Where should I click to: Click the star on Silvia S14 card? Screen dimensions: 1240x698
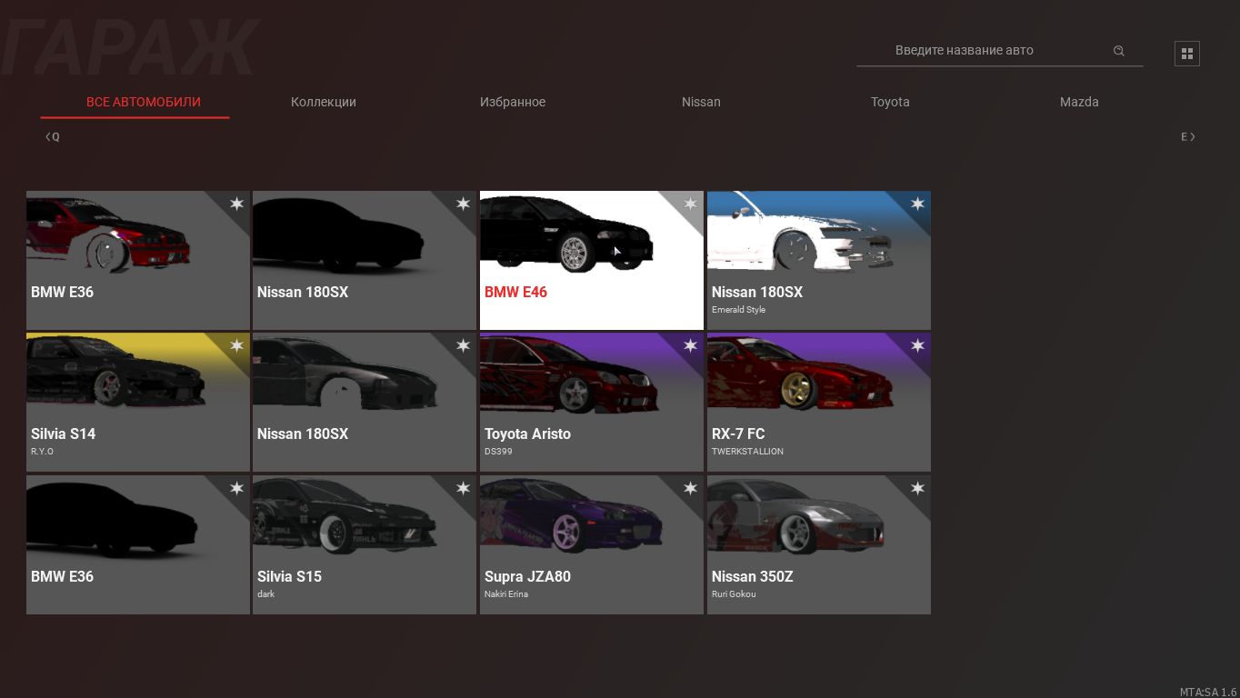point(236,345)
